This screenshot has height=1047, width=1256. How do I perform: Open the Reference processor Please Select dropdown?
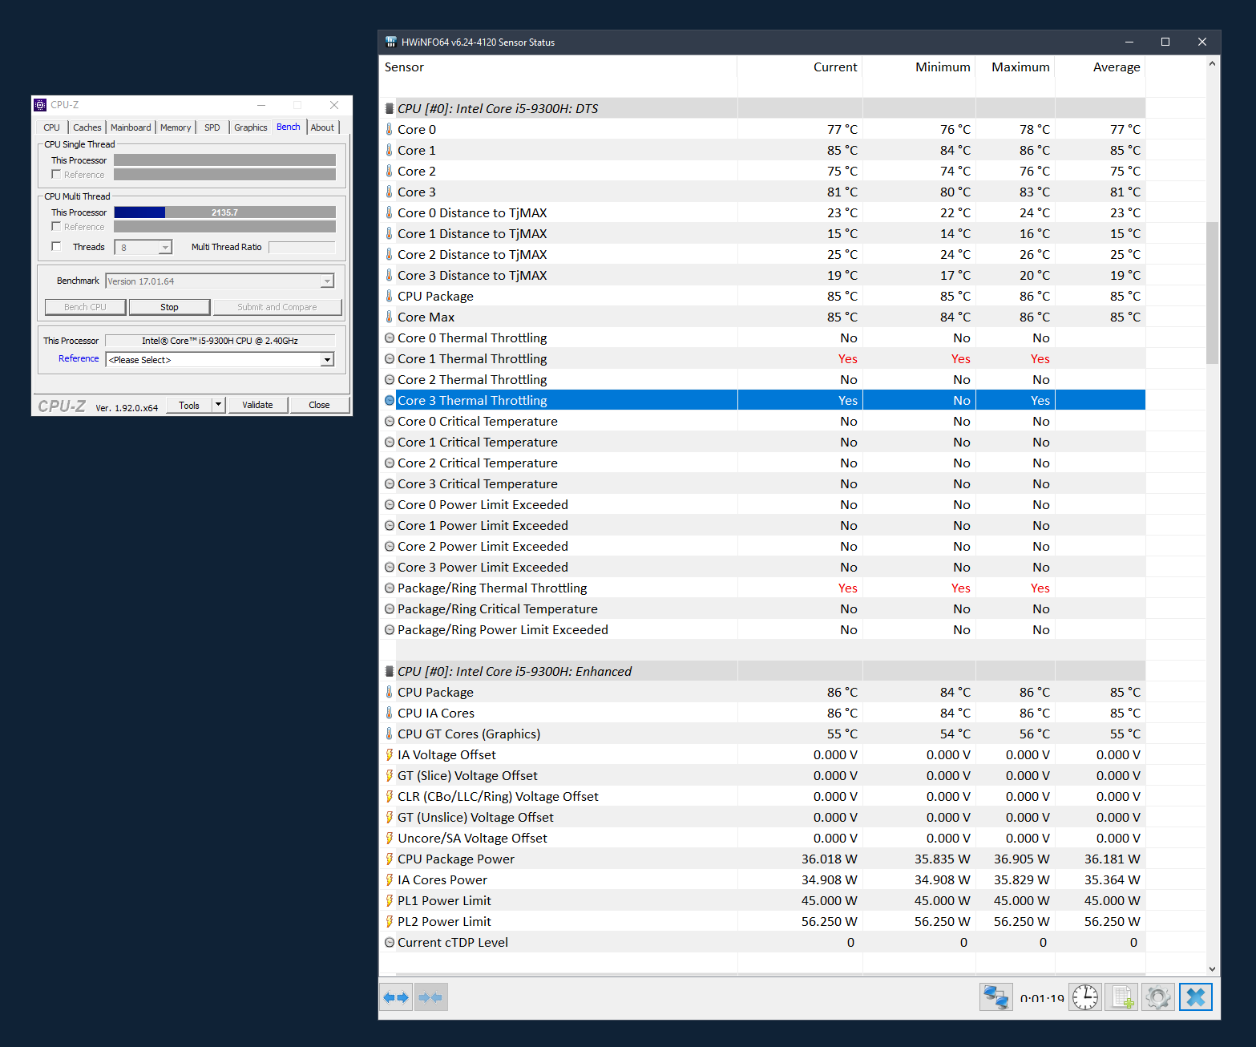pos(327,360)
